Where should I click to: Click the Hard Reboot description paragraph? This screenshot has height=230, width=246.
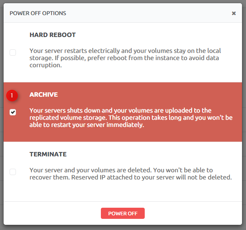(125, 58)
